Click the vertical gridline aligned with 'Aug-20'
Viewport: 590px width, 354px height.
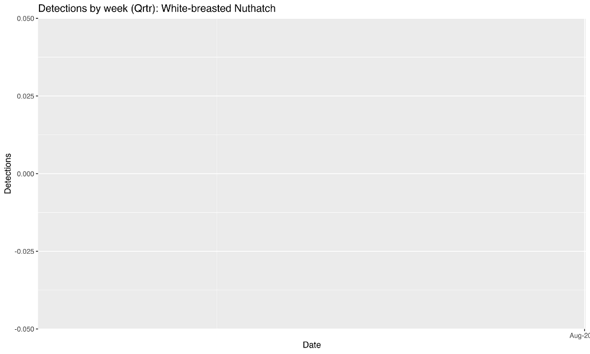[584, 173]
